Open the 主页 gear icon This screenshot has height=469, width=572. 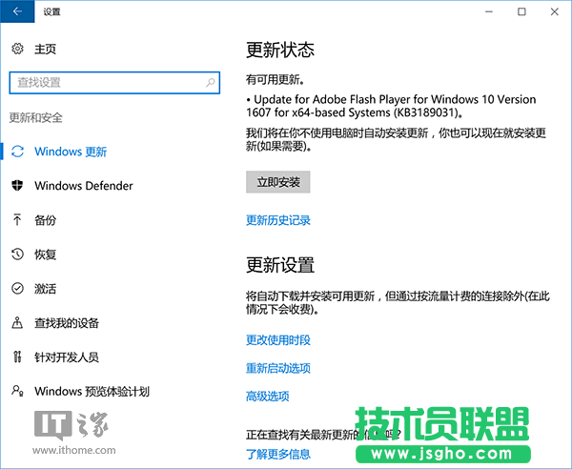tap(17, 49)
